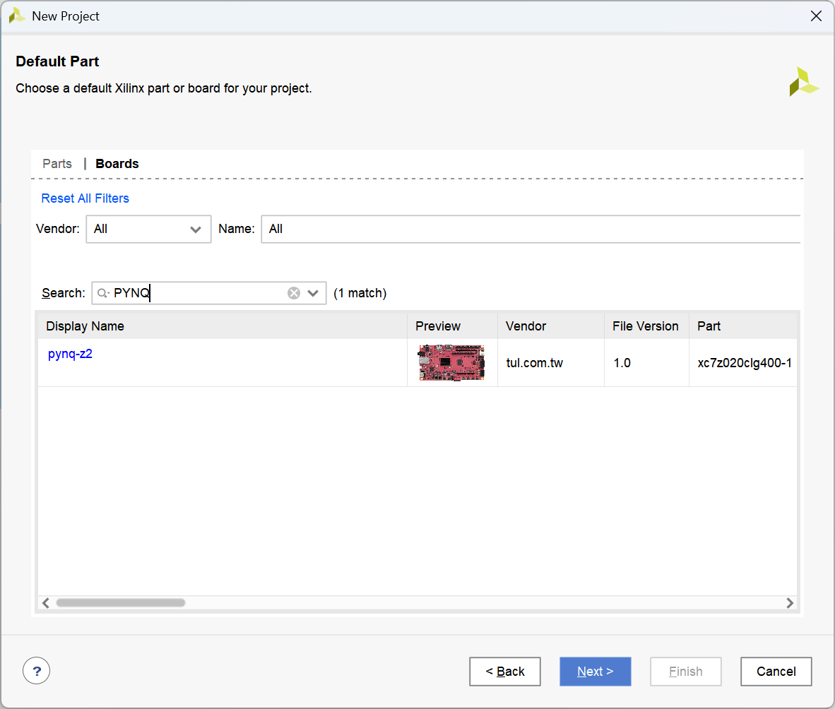Click the scroll right arrow
835x709 pixels.
[790, 602]
